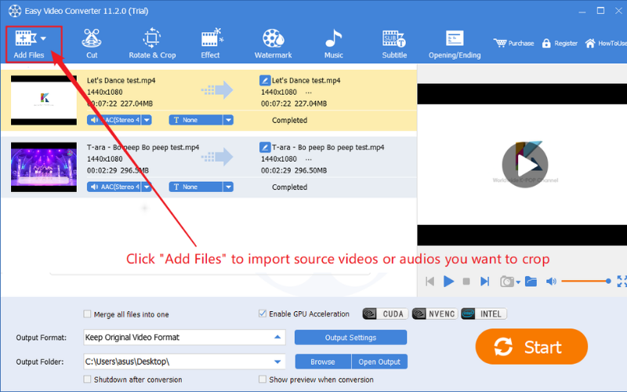627x392 pixels.
Task: Enable Shutdown after conversion
Action: click(x=87, y=379)
